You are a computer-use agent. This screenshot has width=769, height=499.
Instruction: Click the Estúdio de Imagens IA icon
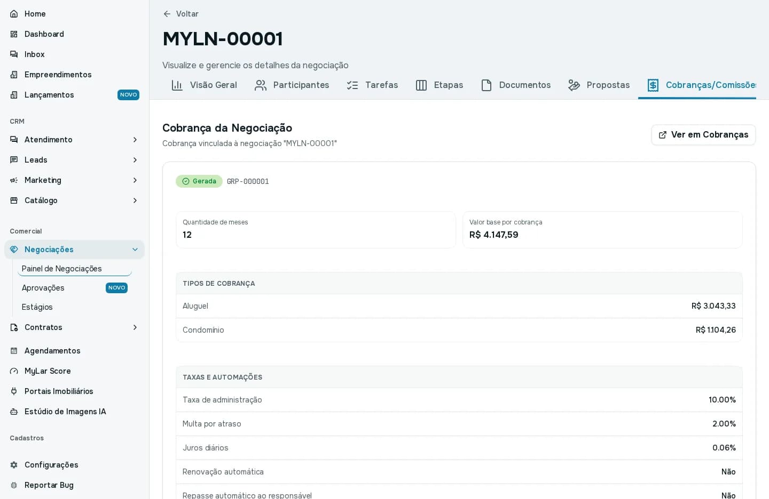[x=14, y=412]
